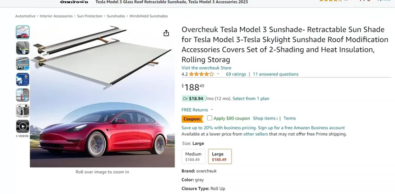
Task: Click the orange Coupon badge
Action: [x=192, y=119]
